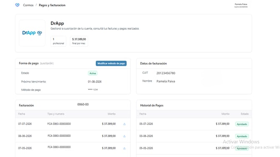
Task: Open the Cormos breadcrumb link
Action: 28,5
